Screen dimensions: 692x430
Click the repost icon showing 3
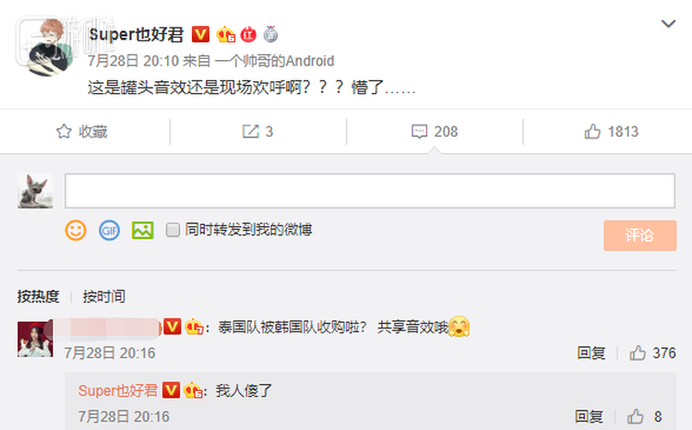[x=251, y=132]
